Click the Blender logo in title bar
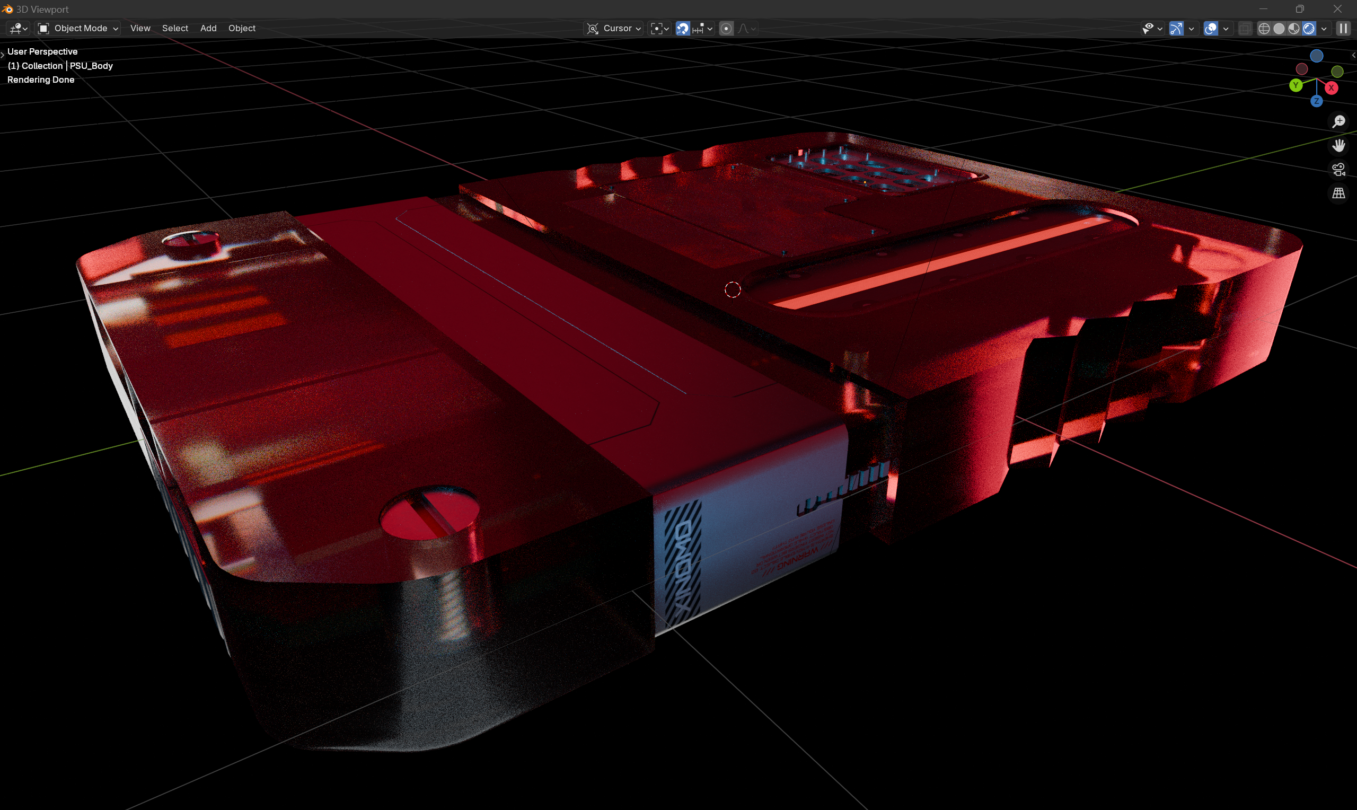Image resolution: width=1357 pixels, height=810 pixels. coord(7,8)
